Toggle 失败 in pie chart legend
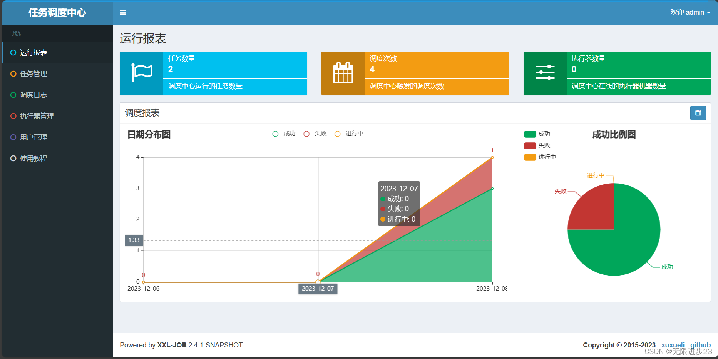This screenshot has height=359, width=718. (x=537, y=145)
